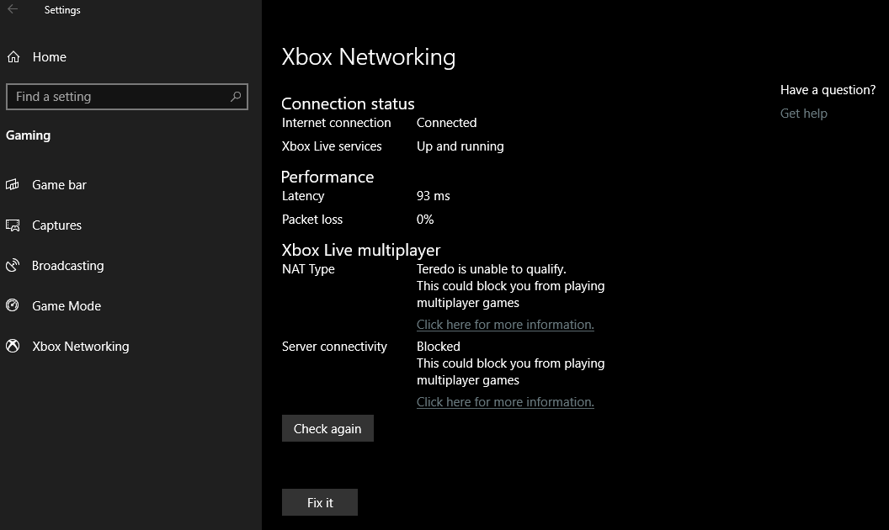889x530 pixels.
Task: Open NAT Type more information link
Action: coord(505,325)
